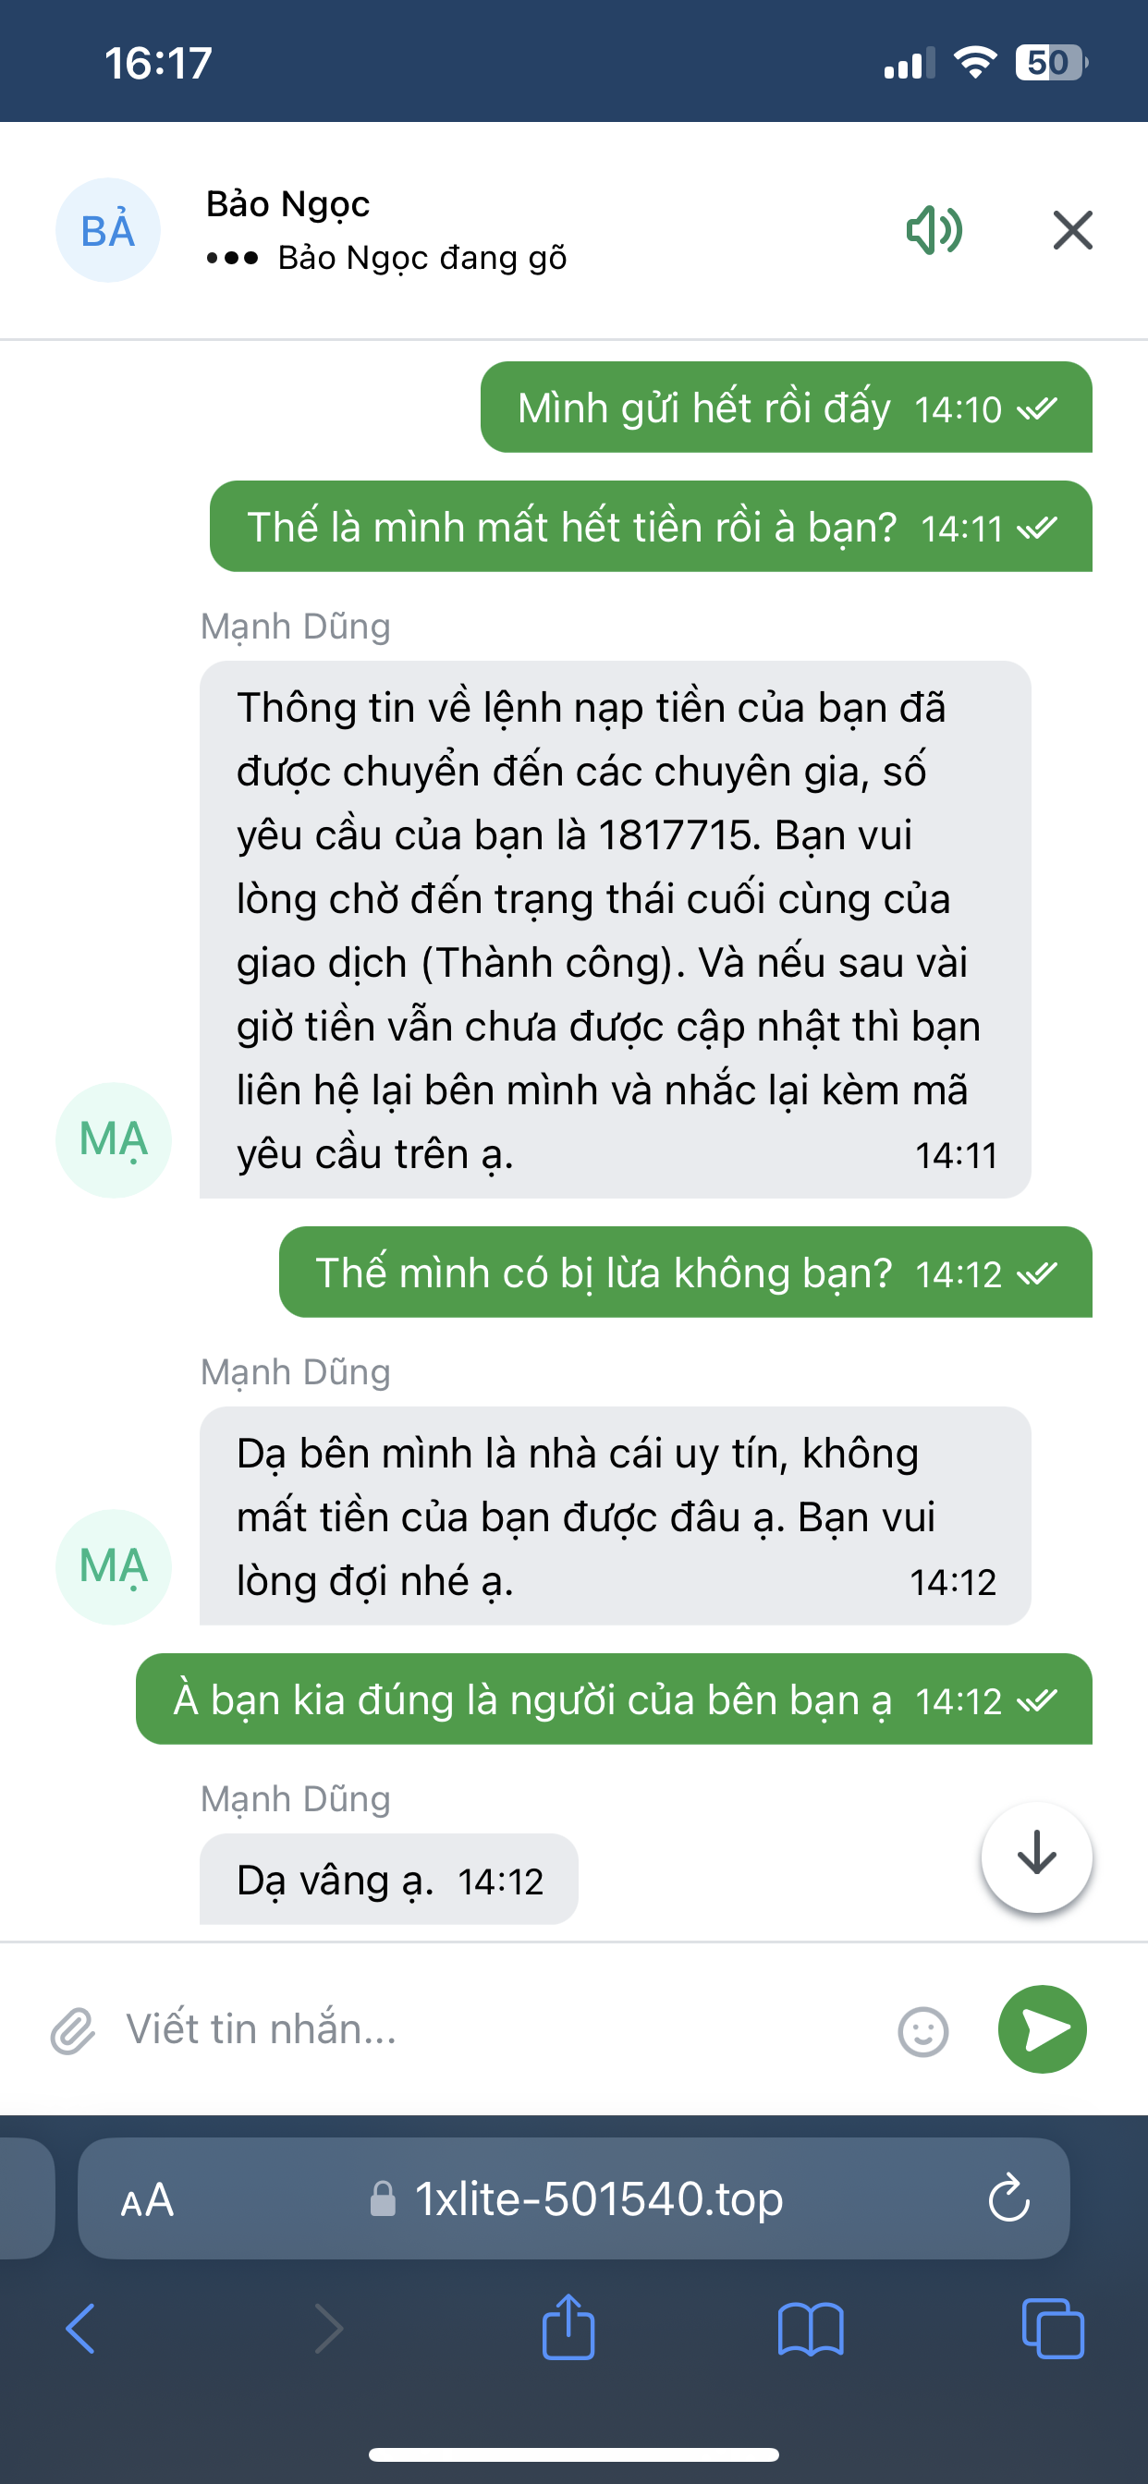The width and height of the screenshot is (1148, 2484).
Task: Tap the BẢ agent avatar in header
Action: click(108, 230)
